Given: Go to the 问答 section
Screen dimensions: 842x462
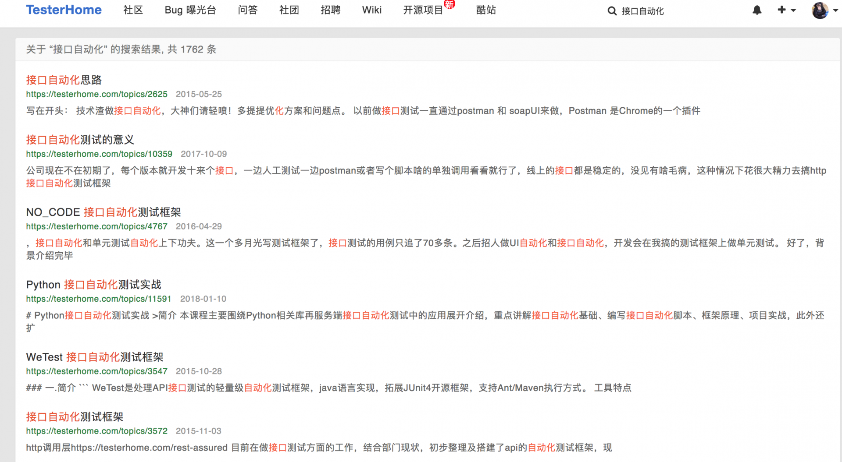Looking at the screenshot, I should (248, 10).
